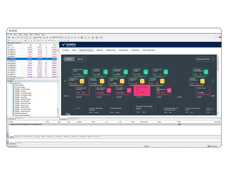This screenshot has height=183, width=228.
Task: Select OANDA - Mini Terminal expert advisor
Action: point(22,101)
